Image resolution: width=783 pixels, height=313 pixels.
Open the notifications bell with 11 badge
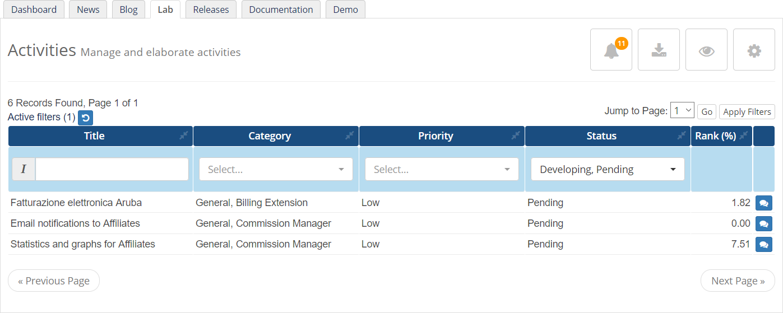(x=611, y=50)
